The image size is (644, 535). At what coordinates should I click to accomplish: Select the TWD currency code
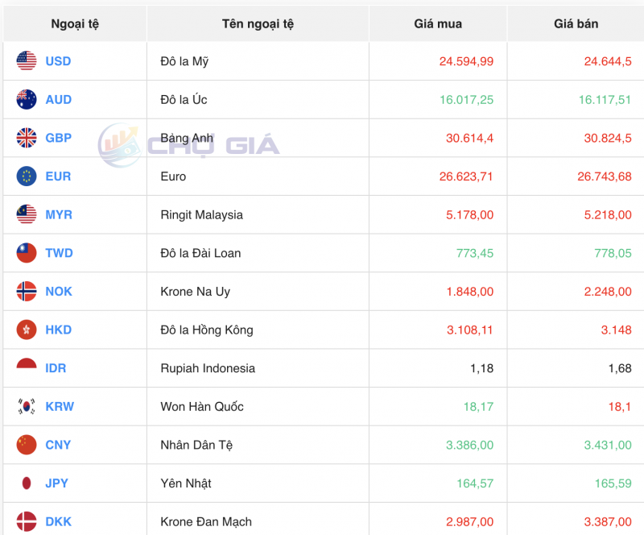(x=58, y=252)
